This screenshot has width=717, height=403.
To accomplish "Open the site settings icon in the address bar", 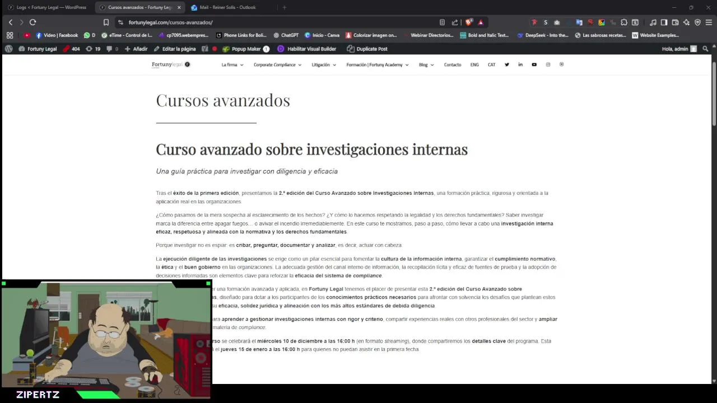I will point(120,22).
